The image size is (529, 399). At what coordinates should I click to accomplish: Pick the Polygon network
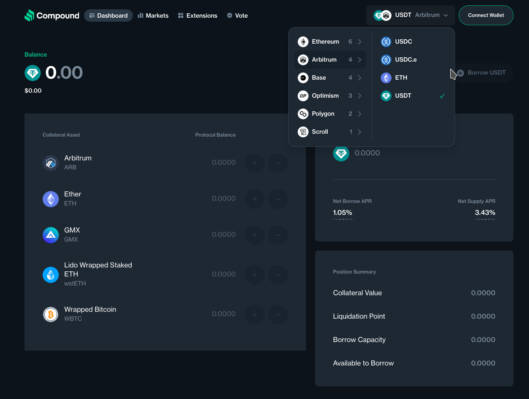coord(330,114)
